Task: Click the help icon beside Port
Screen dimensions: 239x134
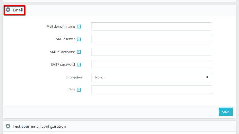Action: 79,90
